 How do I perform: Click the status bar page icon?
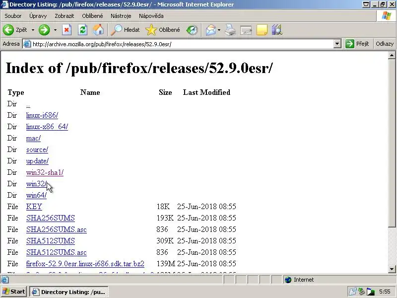4,280
